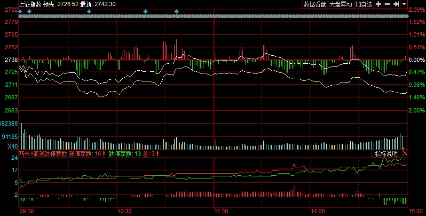This screenshot has width=426, height=216.
Task: Open 指标说明 indicator description
Action: point(386,154)
